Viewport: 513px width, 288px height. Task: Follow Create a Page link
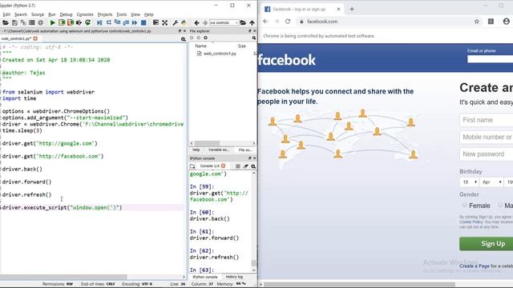point(475,266)
